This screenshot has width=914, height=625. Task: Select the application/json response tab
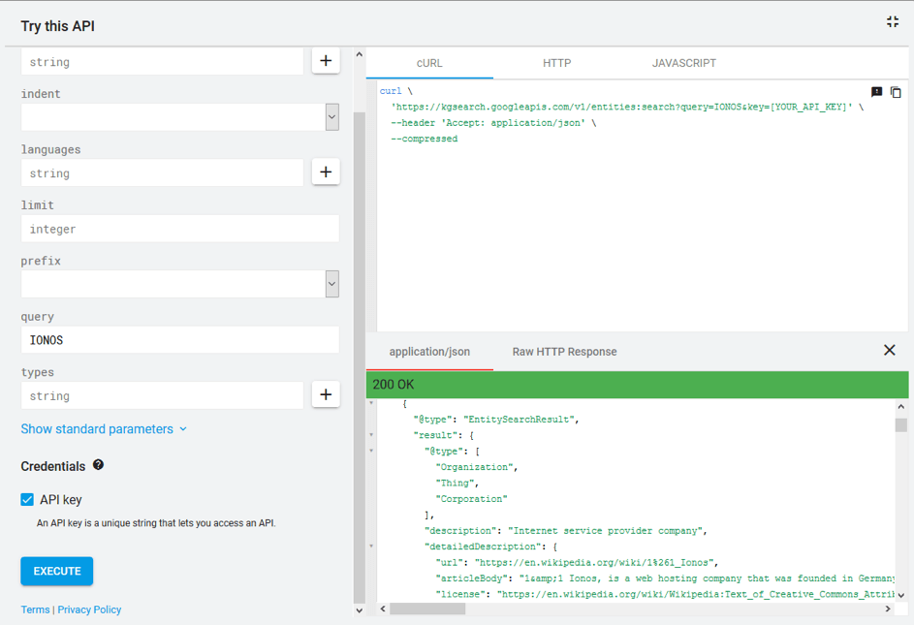click(429, 352)
